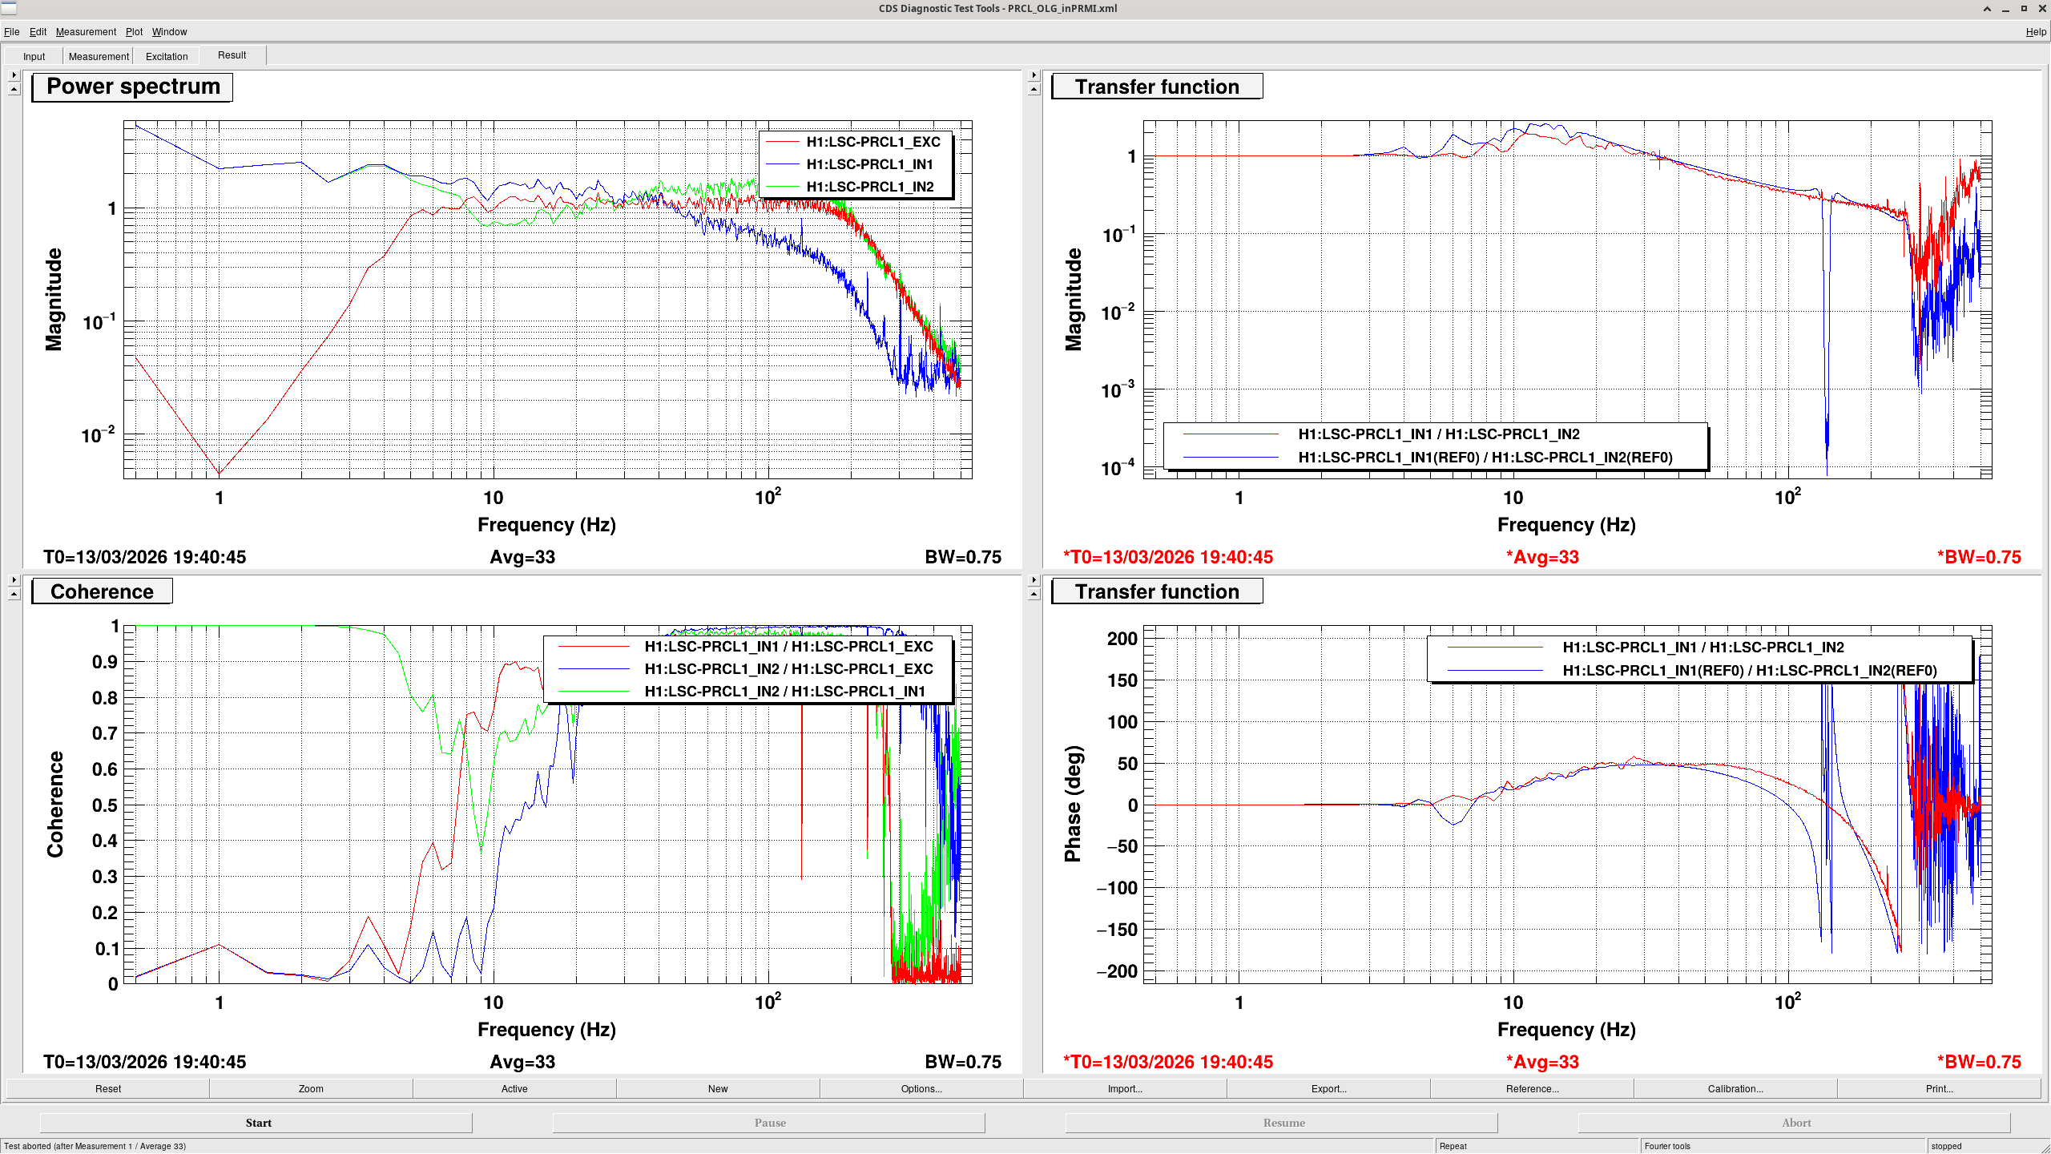Open the Measurement menu in the menu bar

[x=86, y=32]
